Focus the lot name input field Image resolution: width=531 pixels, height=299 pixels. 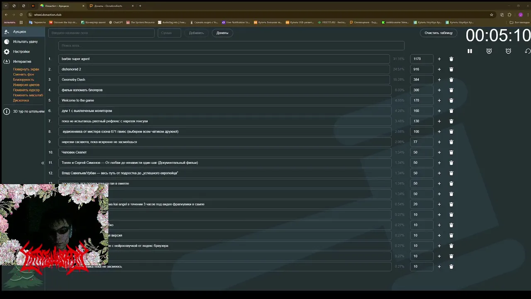click(x=101, y=33)
